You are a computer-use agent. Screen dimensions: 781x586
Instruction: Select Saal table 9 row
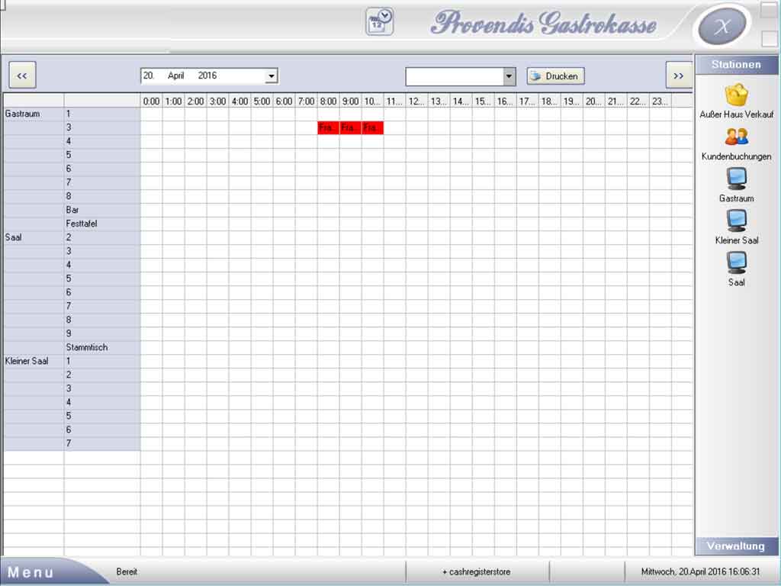(x=102, y=333)
